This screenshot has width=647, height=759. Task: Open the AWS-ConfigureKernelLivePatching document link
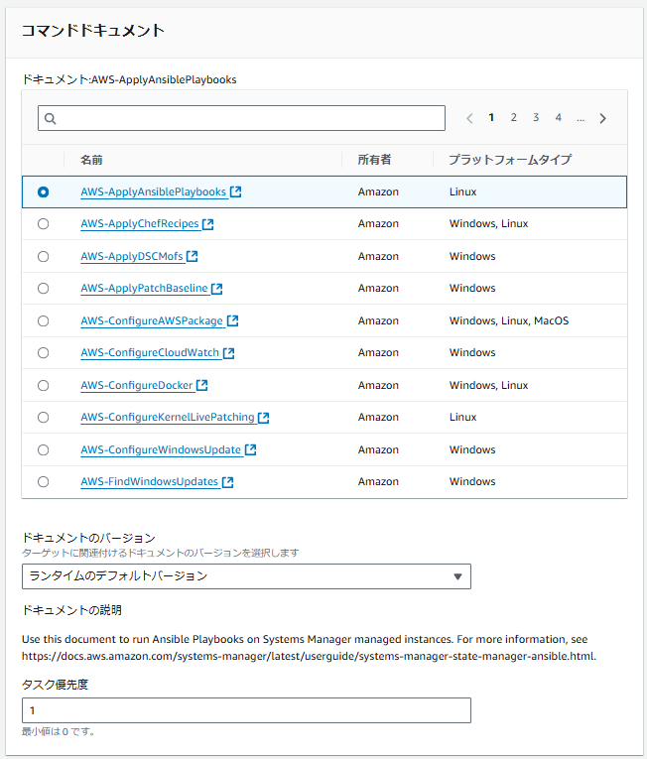pos(167,418)
